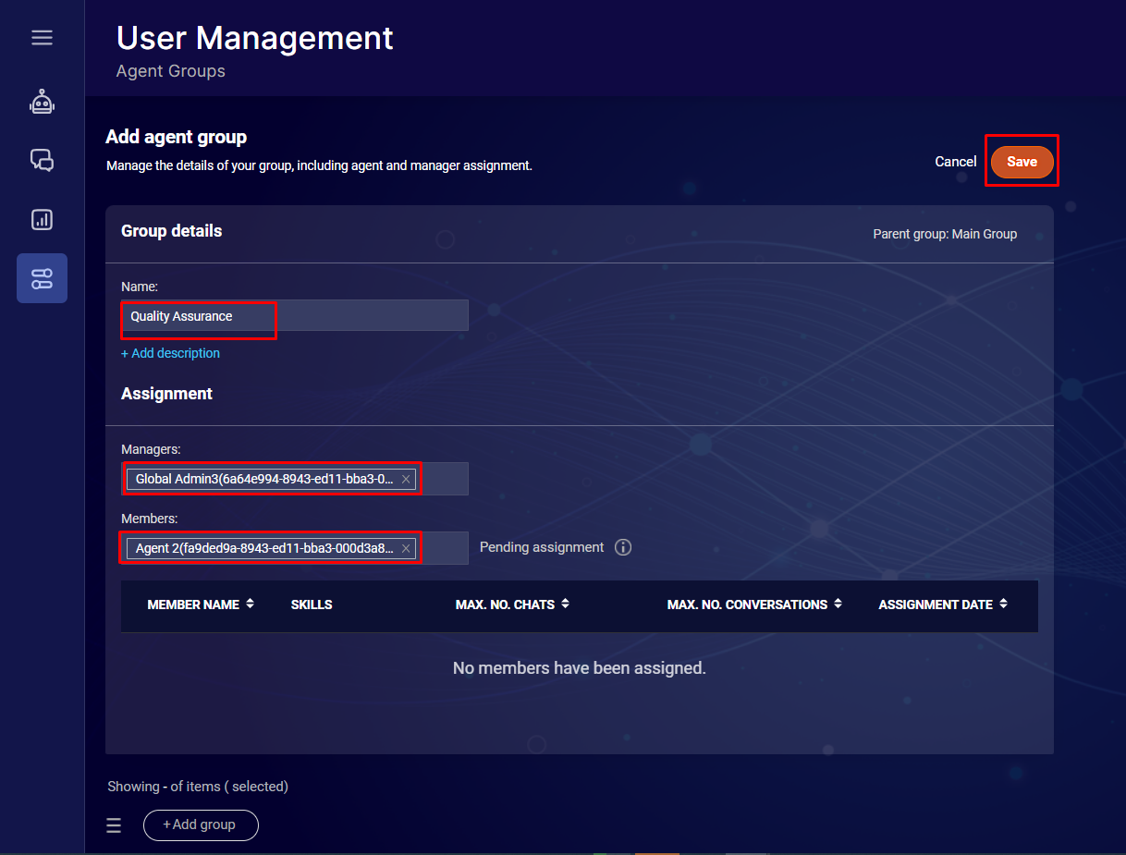Click the + Add group button
The height and width of the screenshot is (855, 1126).
click(x=201, y=825)
